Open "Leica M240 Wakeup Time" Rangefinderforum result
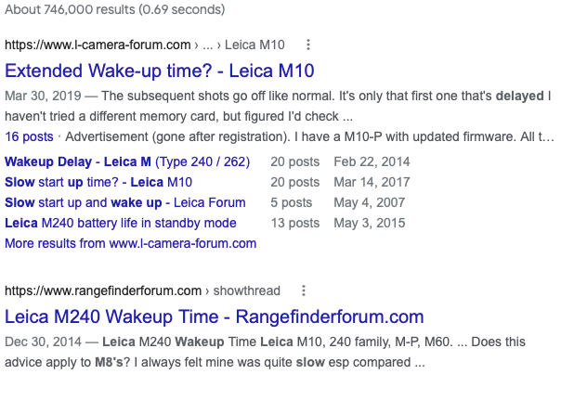This screenshot has height=400, width=574. 214,316
